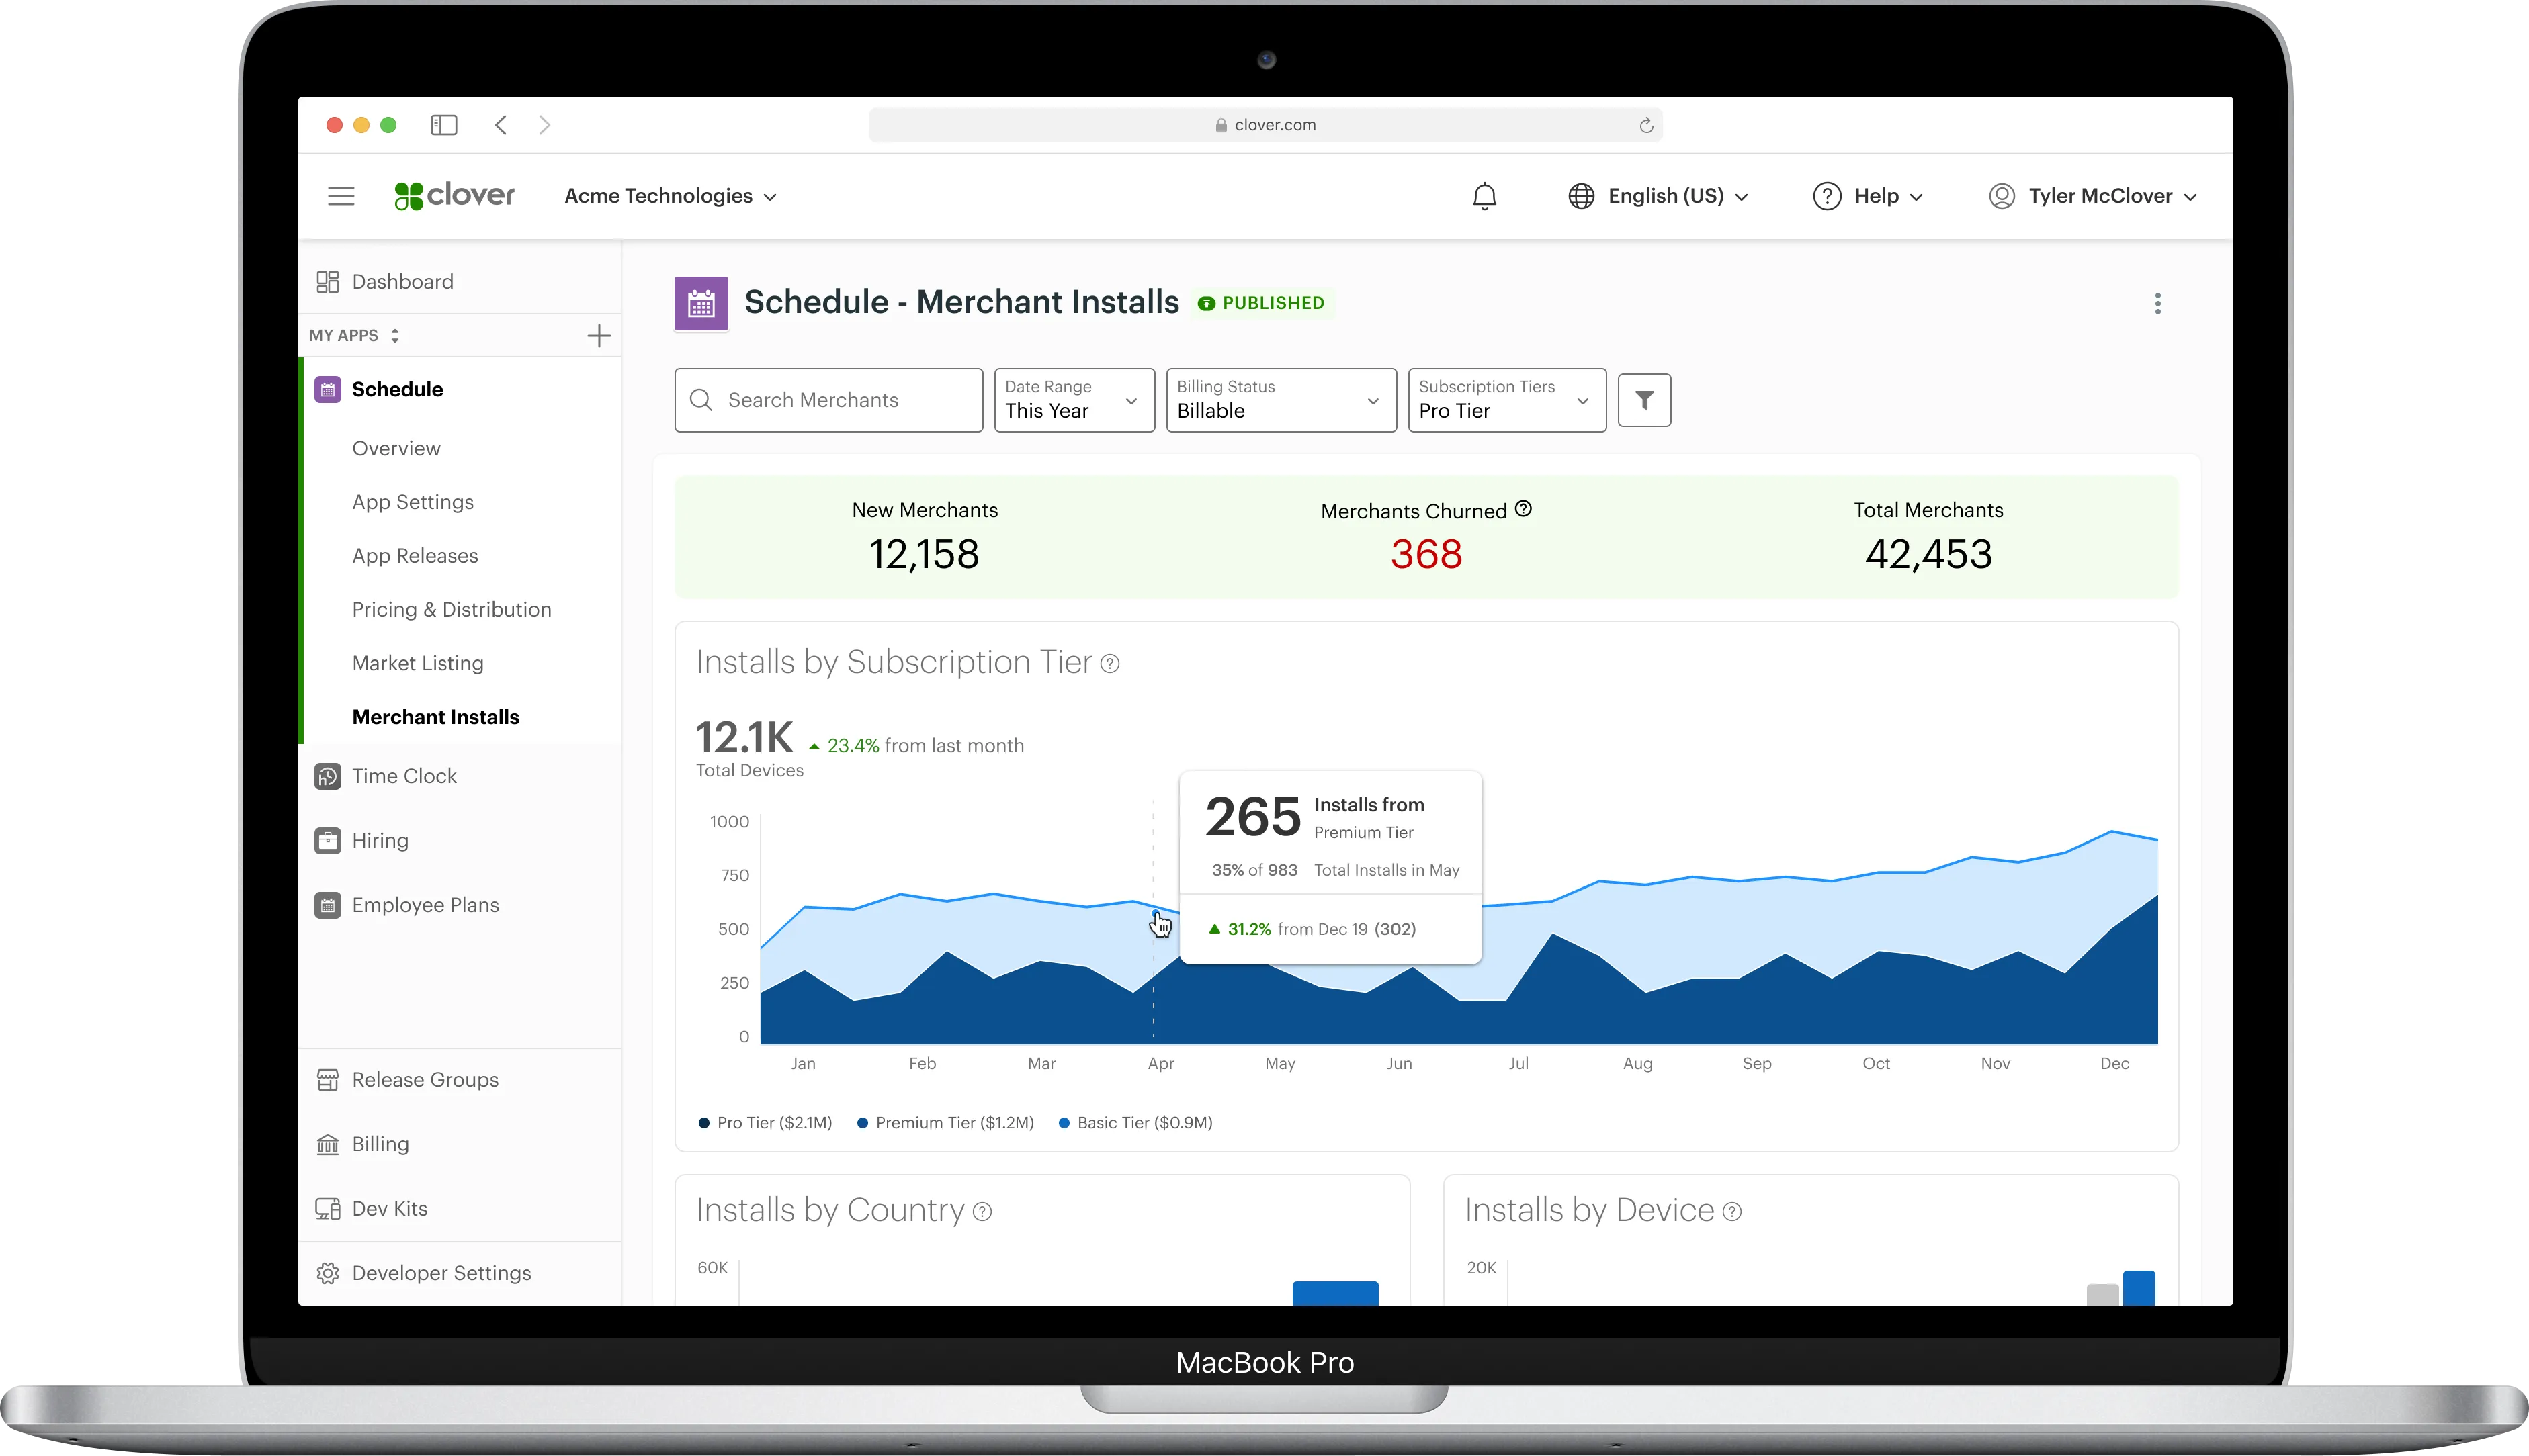The width and height of the screenshot is (2529, 1456).
Task: Toggle Pro Tier legend series
Action: click(x=765, y=1123)
